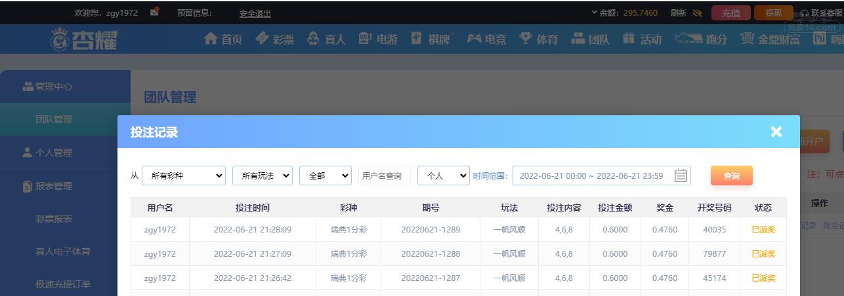Click the 刷新 refresh balance text
This screenshot has width=844, height=296.
679,12
